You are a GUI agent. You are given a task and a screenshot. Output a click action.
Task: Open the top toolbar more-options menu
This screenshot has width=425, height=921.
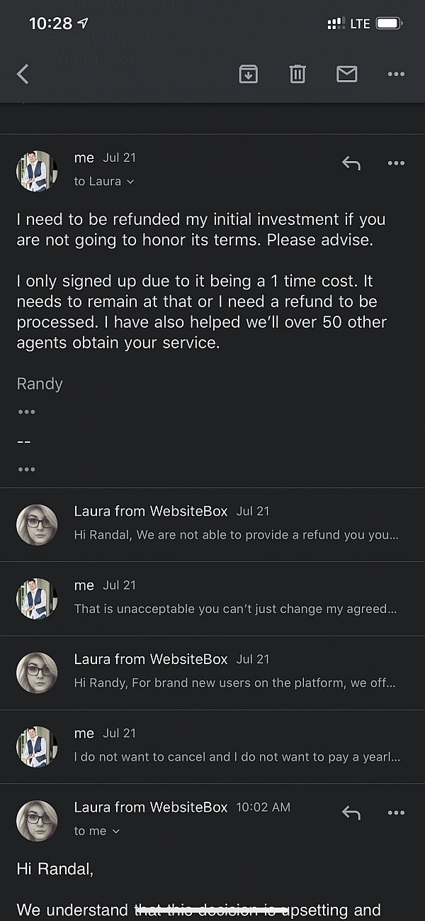[x=396, y=74]
